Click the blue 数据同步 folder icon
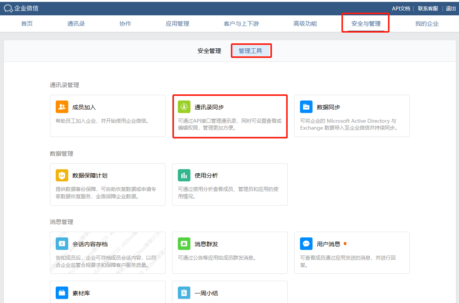Viewport: 459px width, 303px height. tap(306, 107)
